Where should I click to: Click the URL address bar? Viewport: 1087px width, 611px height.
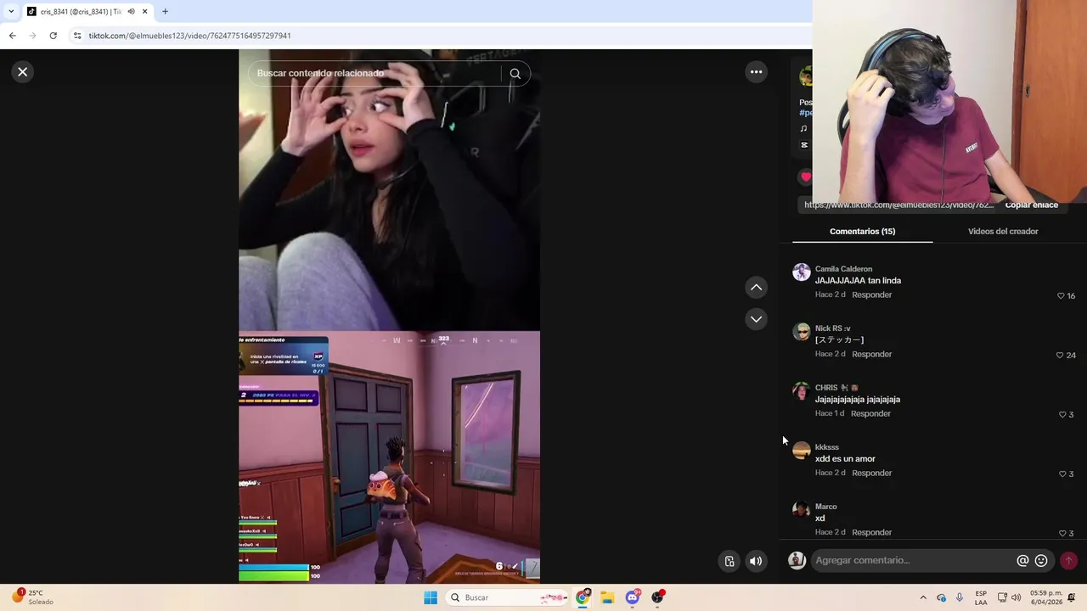[x=442, y=36]
